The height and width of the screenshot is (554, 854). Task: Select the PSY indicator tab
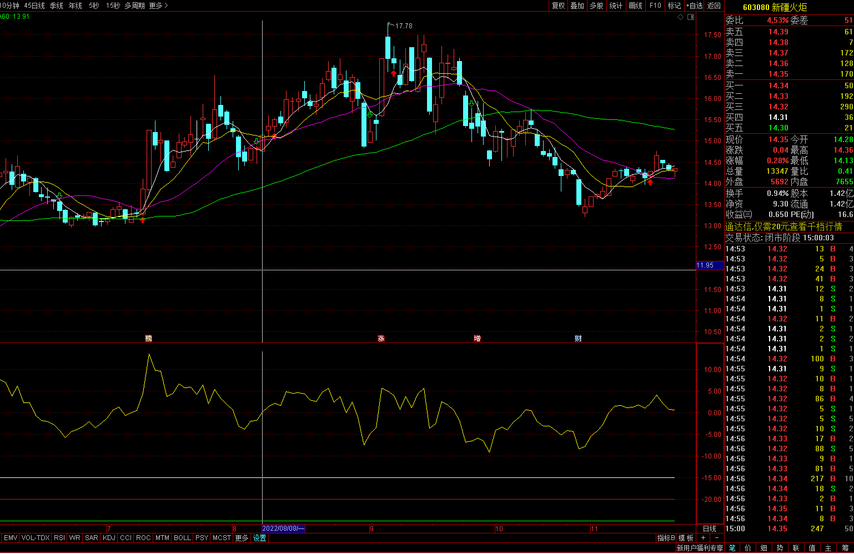point(202,538)
